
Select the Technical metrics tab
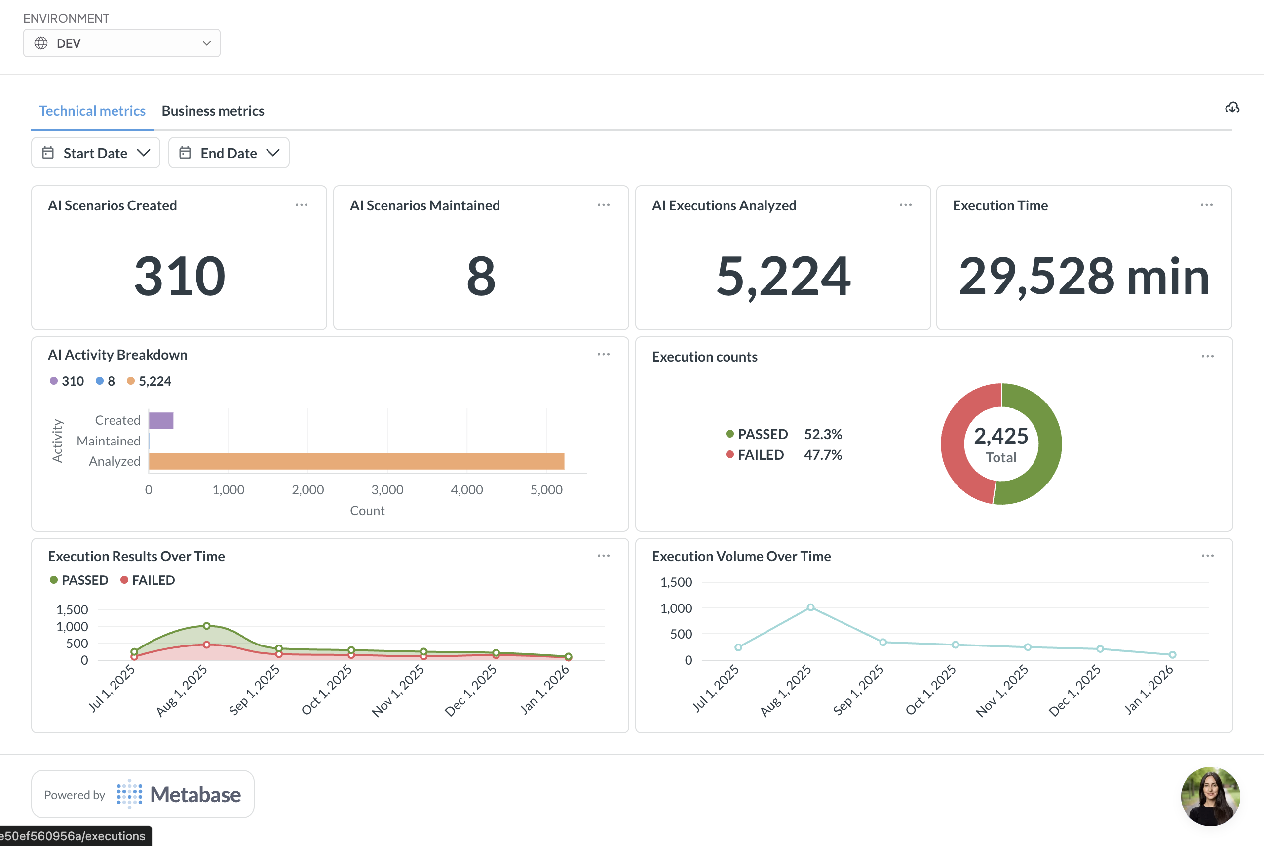(x=92, y=111)
